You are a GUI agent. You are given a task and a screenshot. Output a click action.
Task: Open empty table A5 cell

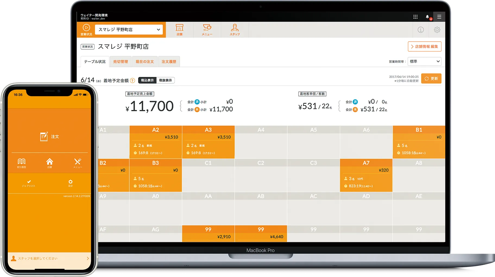point(314,142)
